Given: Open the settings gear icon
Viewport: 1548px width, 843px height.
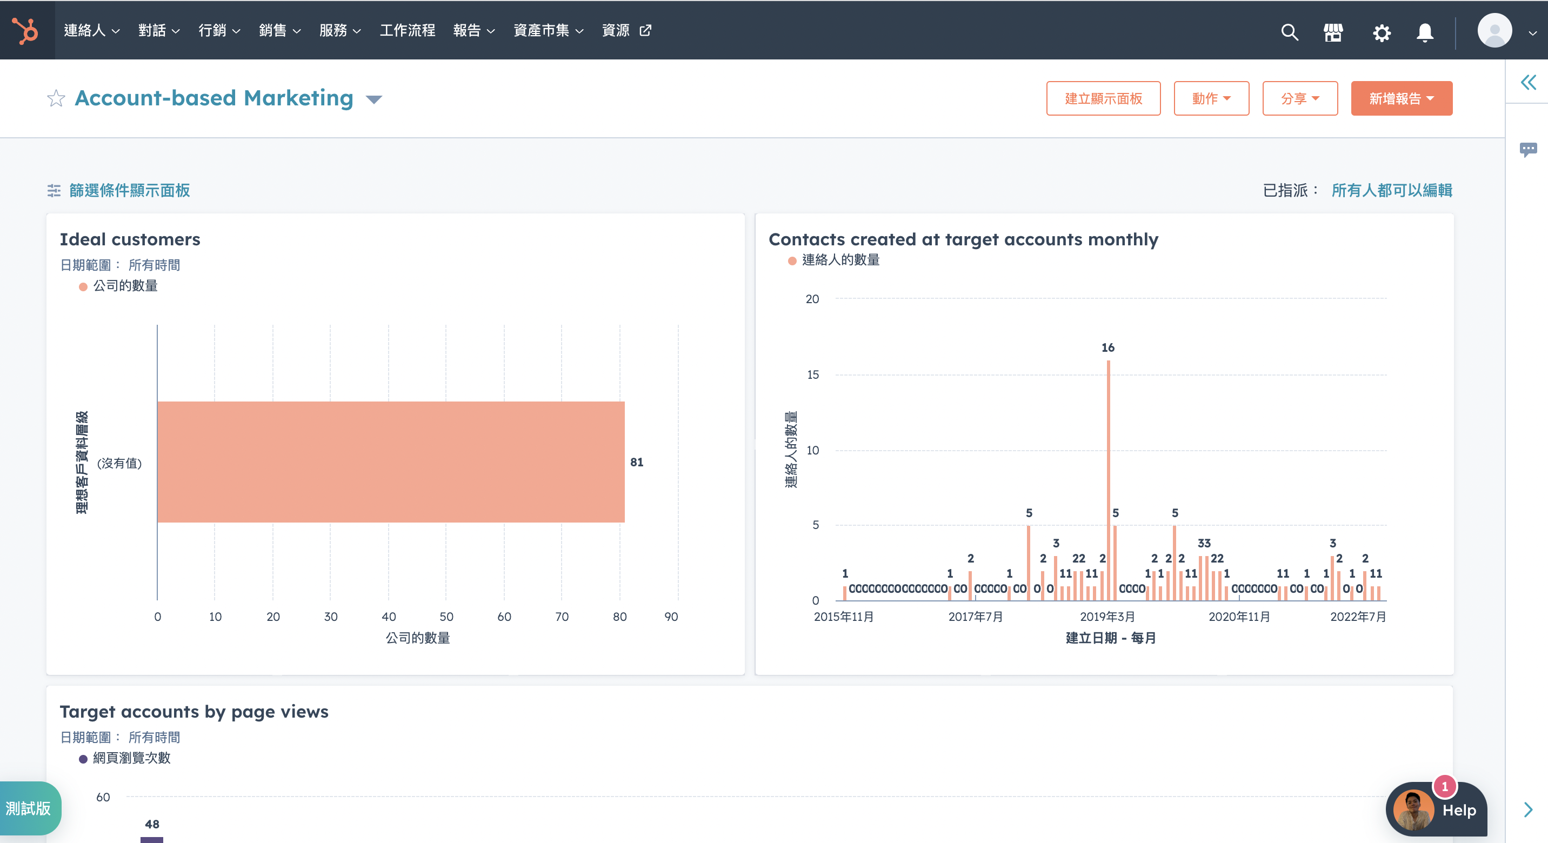Looking at the screenshot, I should tap(1382, 32).
